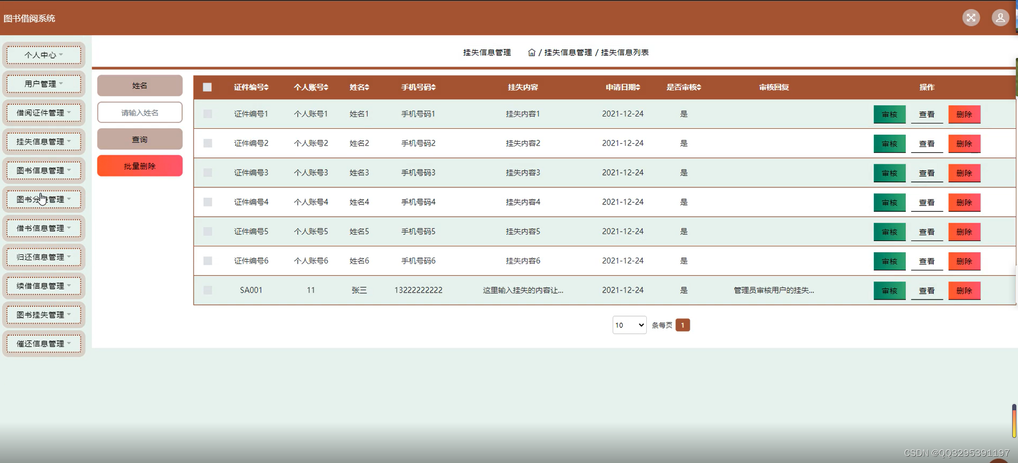Click the 请输入姓名 search input field
The height and width of the screenshot is (463, 1018).
click(140, 113)
